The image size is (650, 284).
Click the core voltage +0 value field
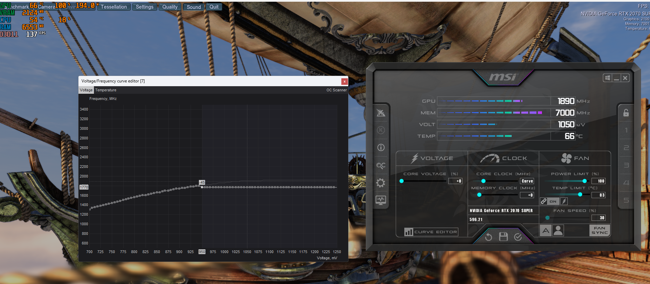pyautogui.click(x=456, y=181)
